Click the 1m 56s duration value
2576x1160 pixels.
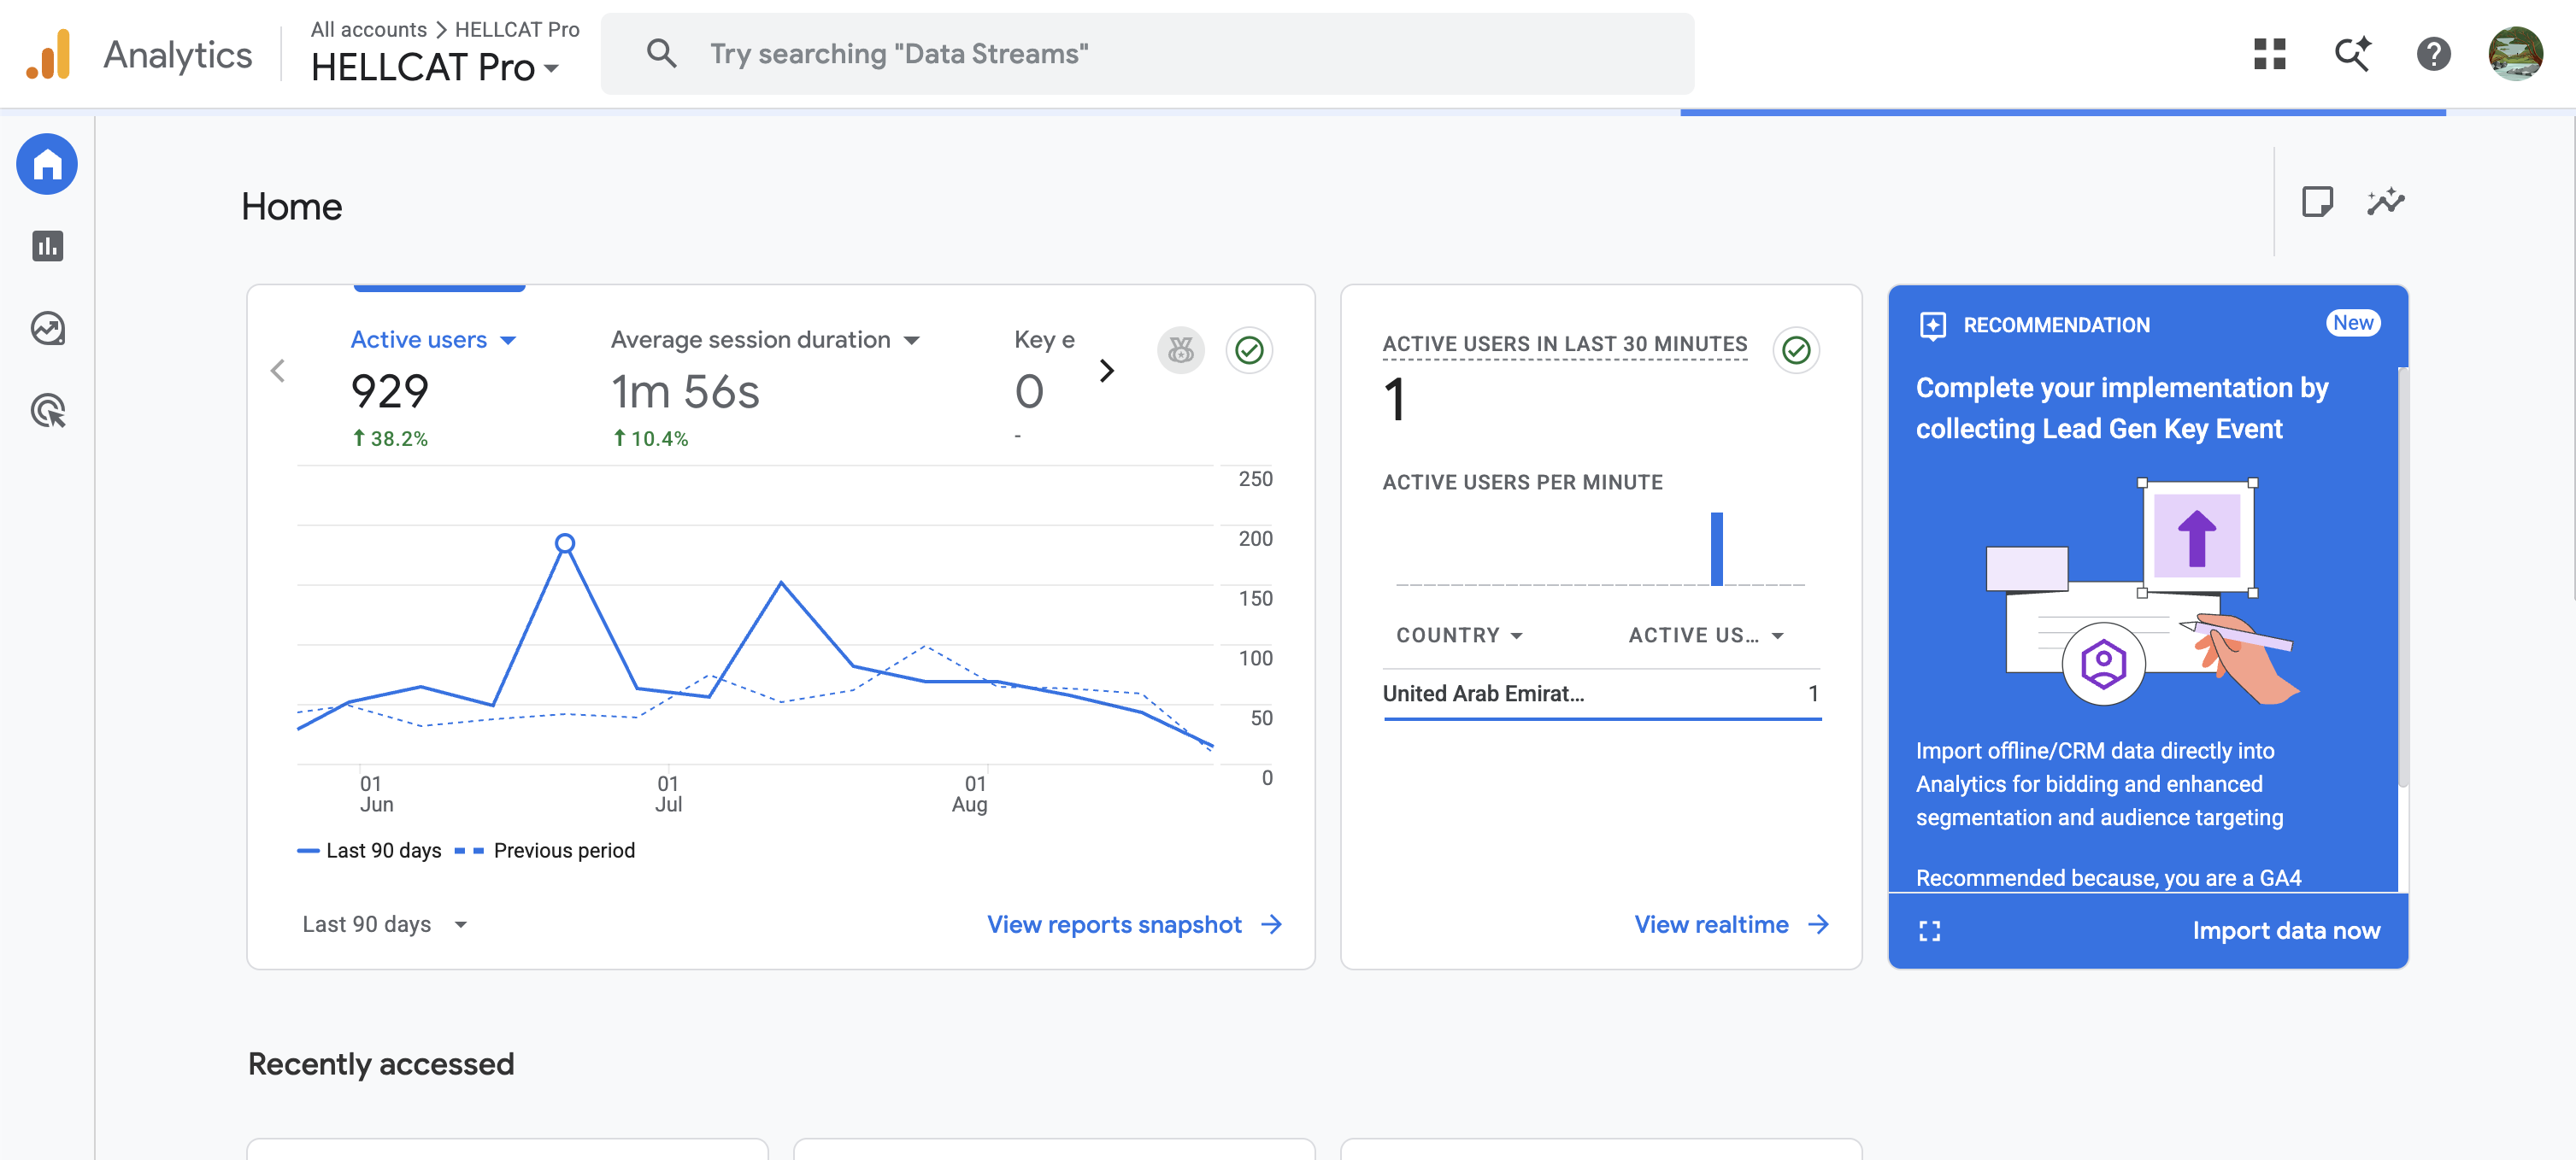pos(685,392)
